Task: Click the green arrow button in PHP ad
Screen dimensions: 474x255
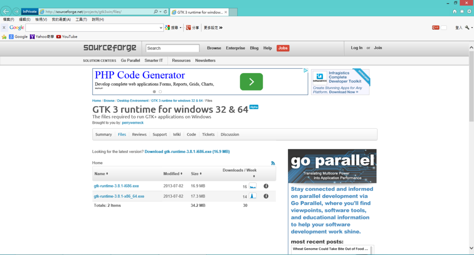Action: (251, 81)
